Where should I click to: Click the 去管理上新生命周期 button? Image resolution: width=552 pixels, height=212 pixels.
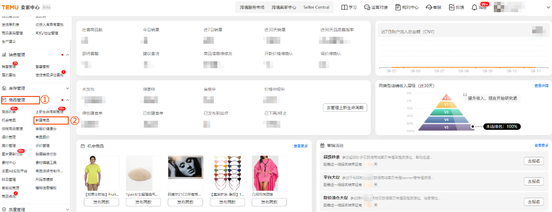click(x=345, y=108)
